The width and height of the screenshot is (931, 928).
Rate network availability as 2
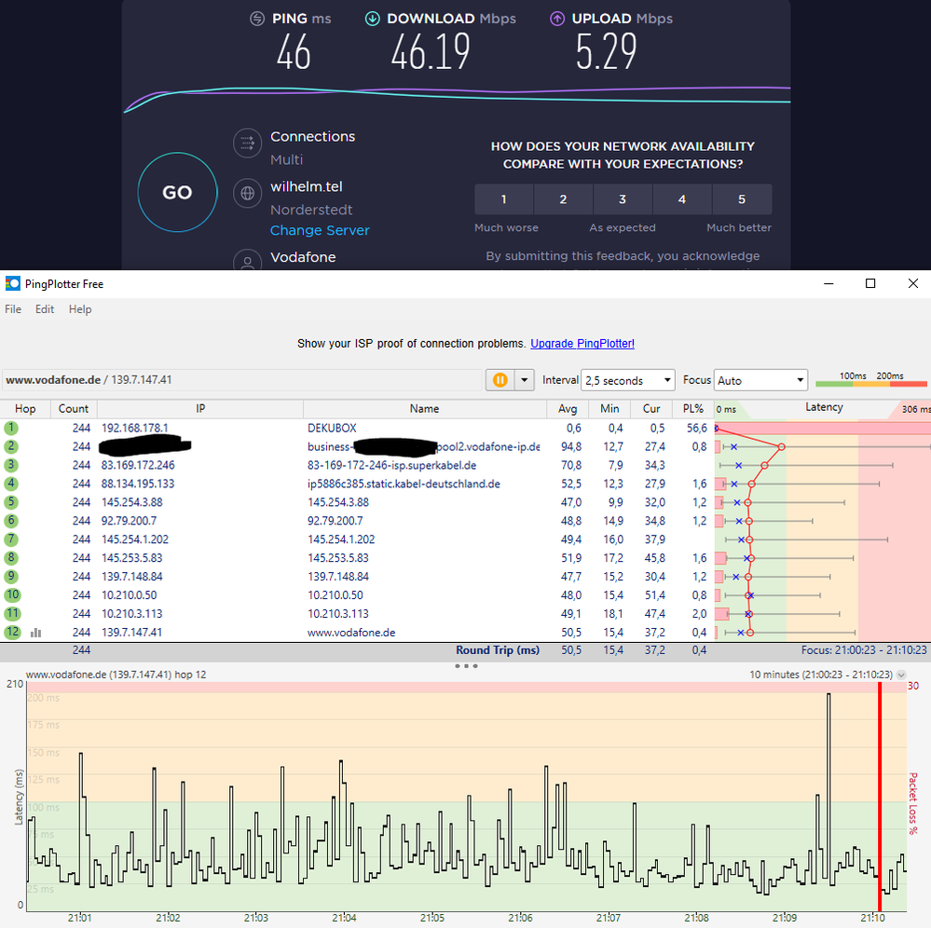[563, 199]
